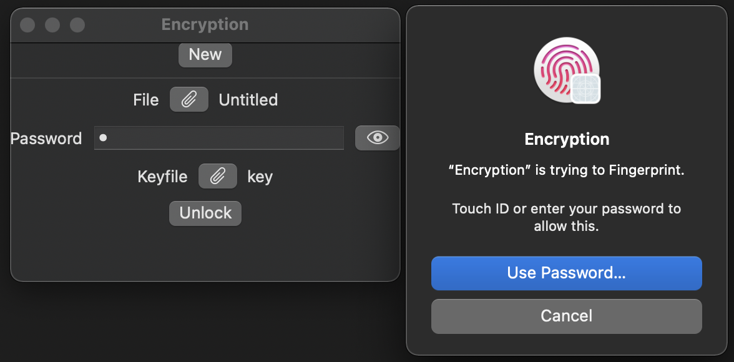Click the paperclip icon next to File
Viewport: 734px width, 362px height.
pyautogui.click(x=189, y=100)
